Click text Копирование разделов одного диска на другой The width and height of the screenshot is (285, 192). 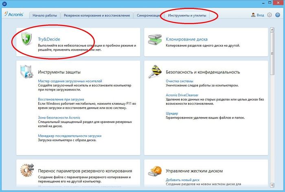point(203,45)
